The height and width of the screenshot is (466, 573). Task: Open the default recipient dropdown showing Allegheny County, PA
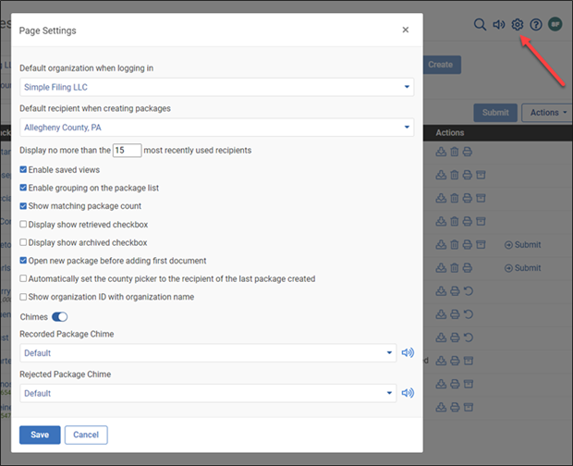click(216, 128)
